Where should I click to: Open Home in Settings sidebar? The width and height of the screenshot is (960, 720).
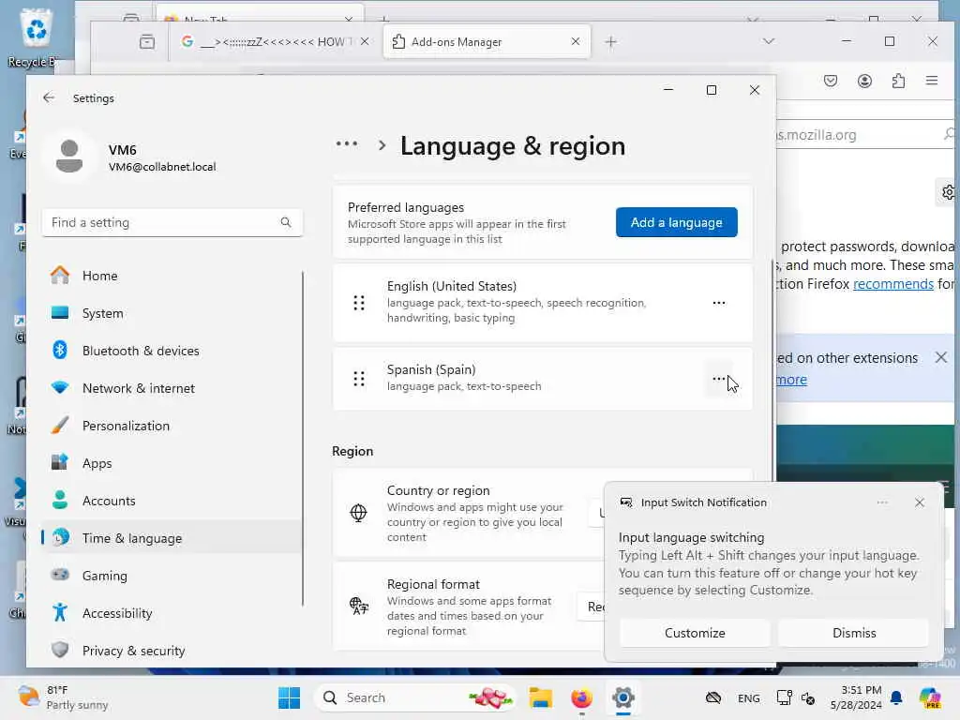coord(172,276)
